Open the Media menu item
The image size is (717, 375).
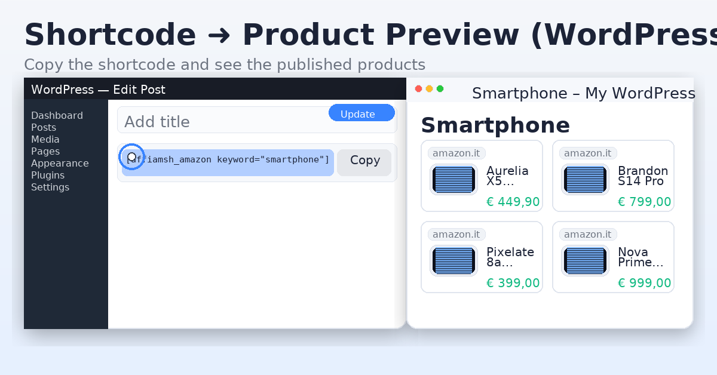click(x=45, y=139)
